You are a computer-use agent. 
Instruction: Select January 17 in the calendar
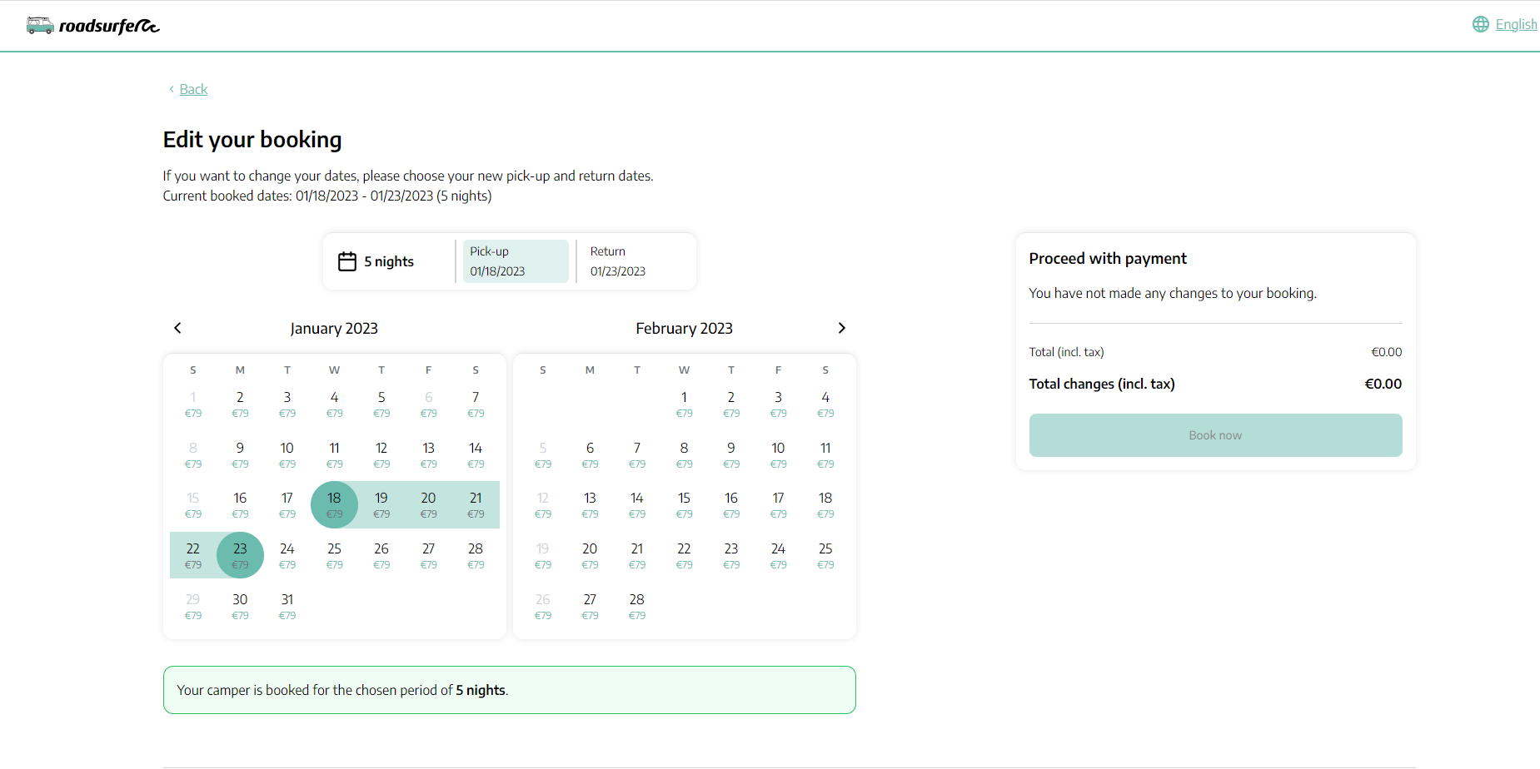pyautogui.click(x=287, y=504)
